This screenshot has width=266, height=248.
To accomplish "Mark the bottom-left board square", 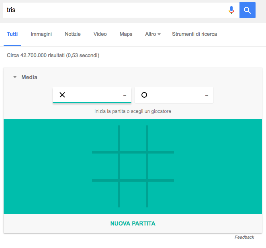I will pos(105,194).
